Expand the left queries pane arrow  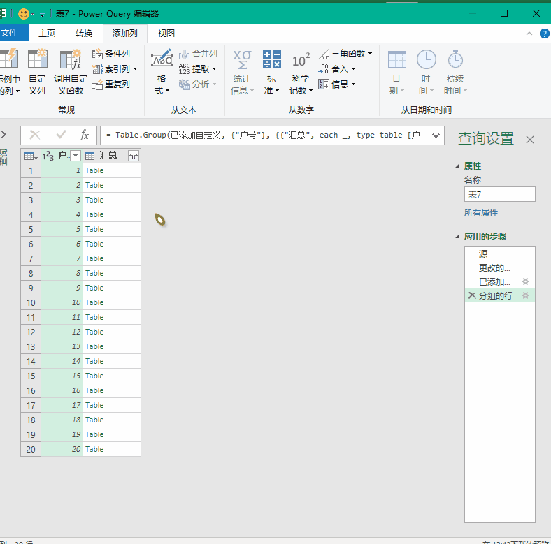(x=4, y=134)
